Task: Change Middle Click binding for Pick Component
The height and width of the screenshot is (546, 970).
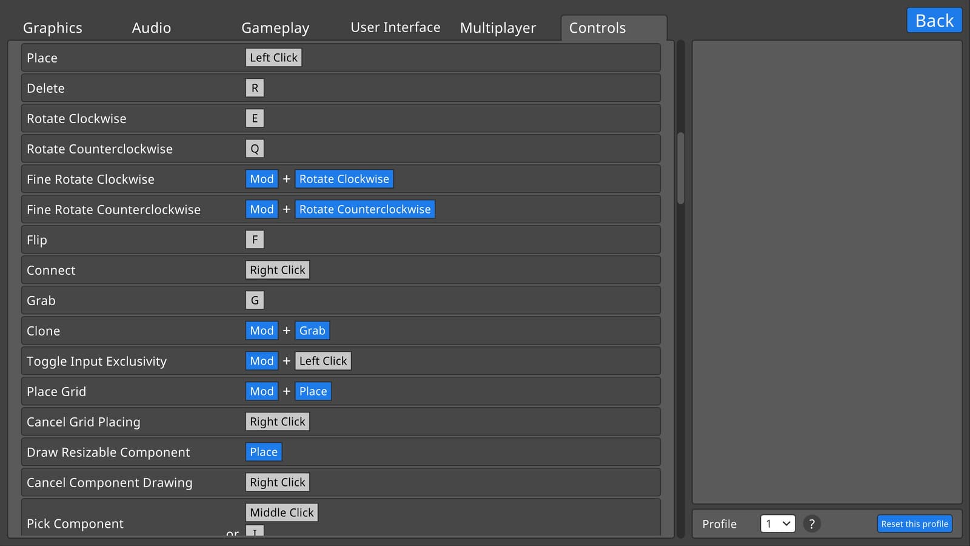Action: [x=281, y=513]
